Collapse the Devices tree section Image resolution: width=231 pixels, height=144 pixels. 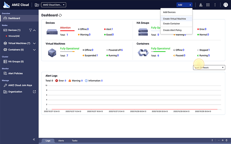(35, 30)
